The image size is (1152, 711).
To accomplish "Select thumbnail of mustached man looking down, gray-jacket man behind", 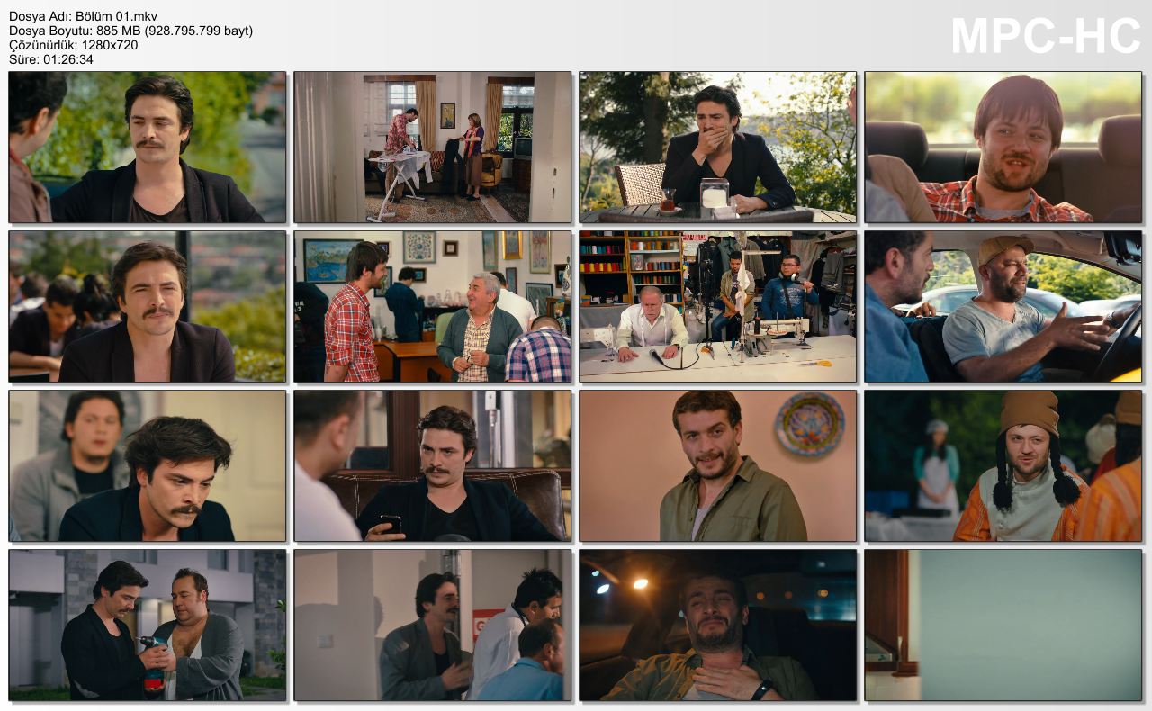I will point(148,466).
